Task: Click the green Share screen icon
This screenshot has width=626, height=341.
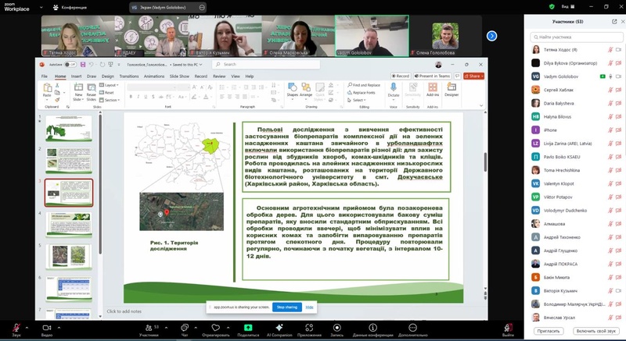Action: (248, 326)
